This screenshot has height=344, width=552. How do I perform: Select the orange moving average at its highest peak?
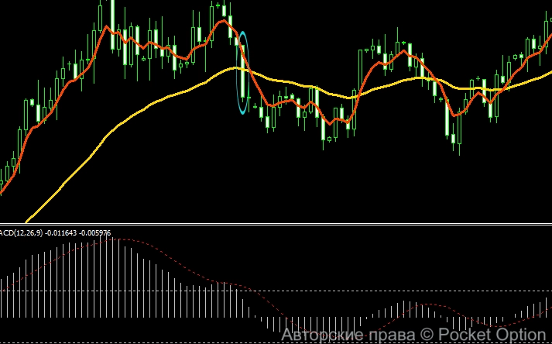[224, 21]
